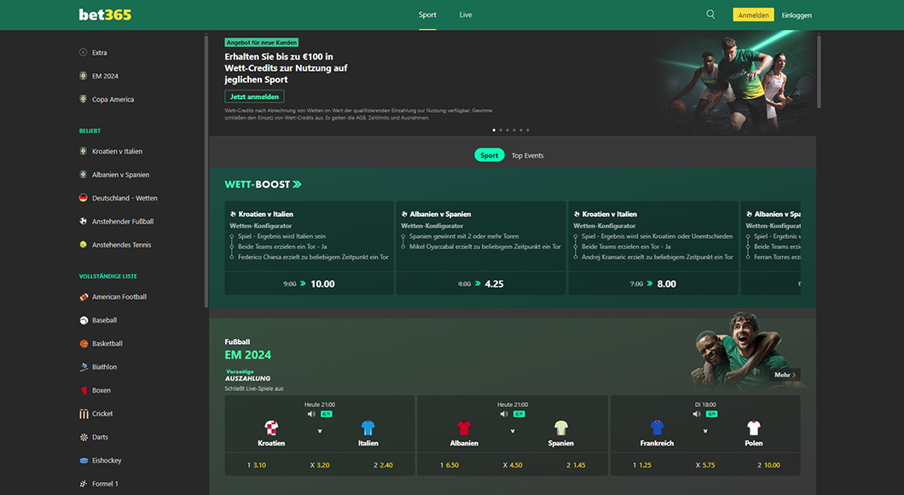
Task: Bet on Italien win at 2.40
Action: point(383,464)
